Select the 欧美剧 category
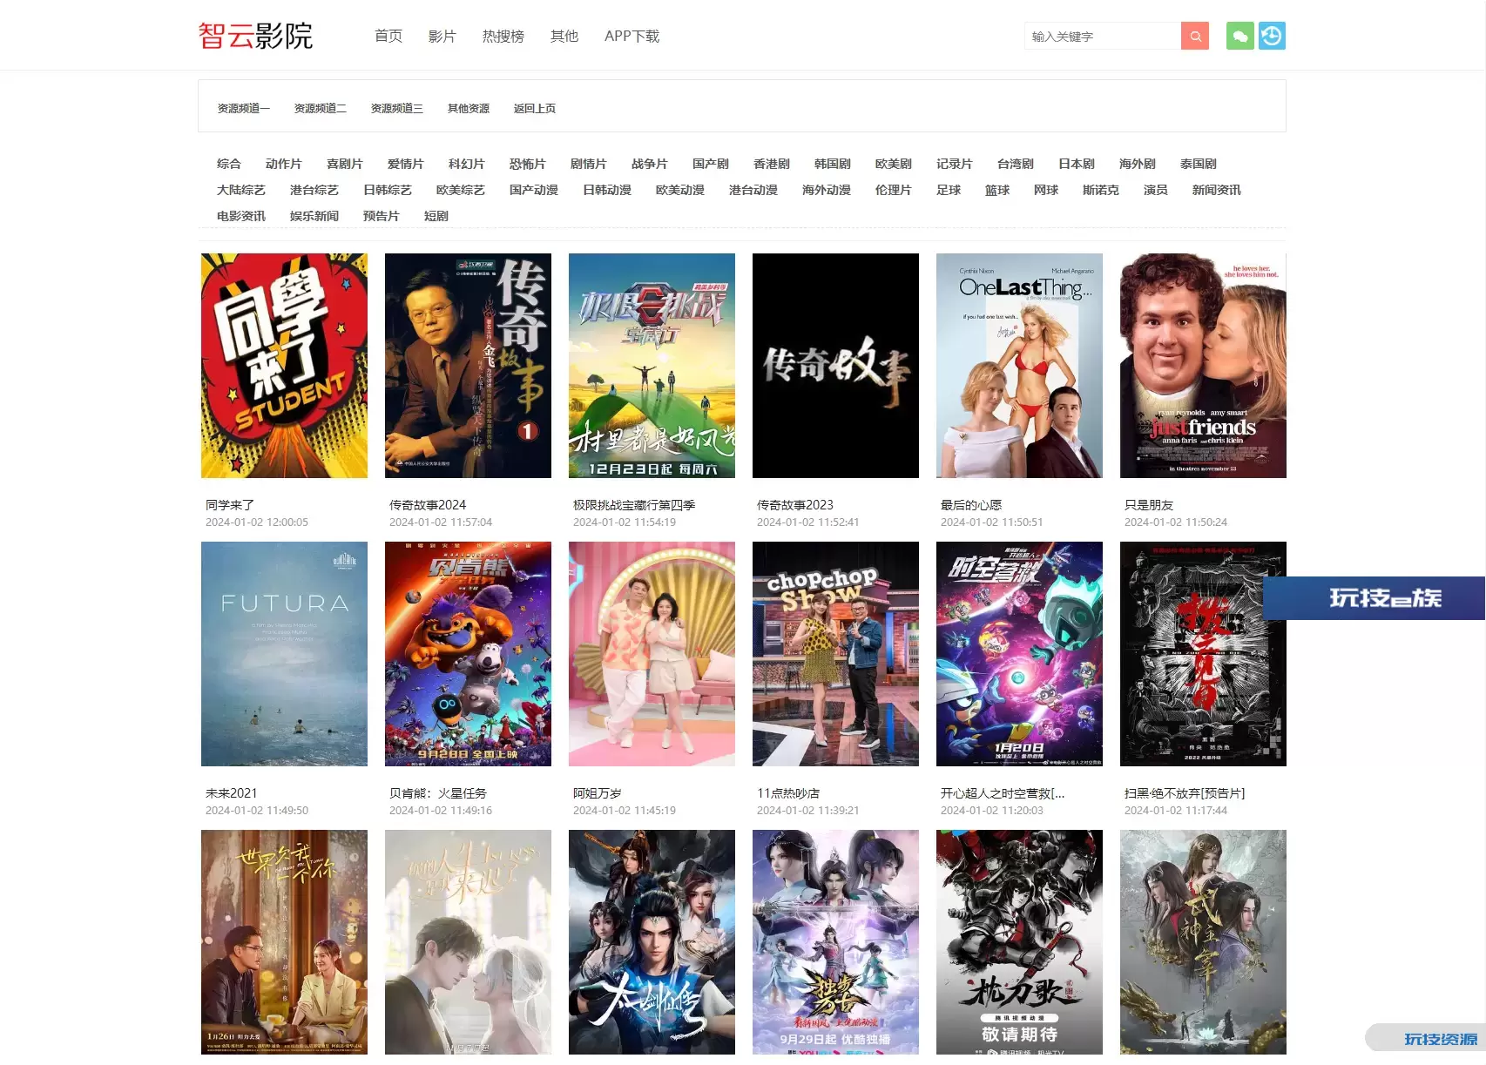The width and height of the screenshot is (1486, 1065). pos(894,164)
